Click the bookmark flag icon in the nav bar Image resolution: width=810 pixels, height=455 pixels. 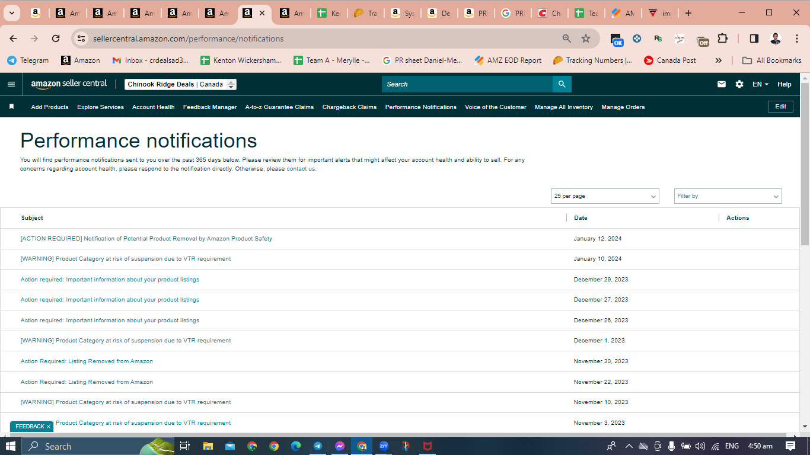(11, 107)
